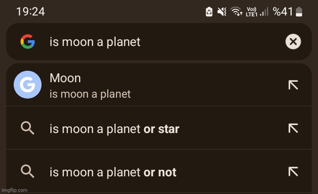This screenshot has width=318, height=194.
Task: Clear the search text with the X button
Action: pos(293,42)
